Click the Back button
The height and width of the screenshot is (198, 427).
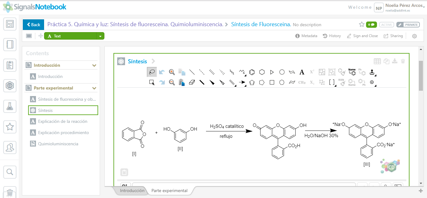[x=33, y=24]
